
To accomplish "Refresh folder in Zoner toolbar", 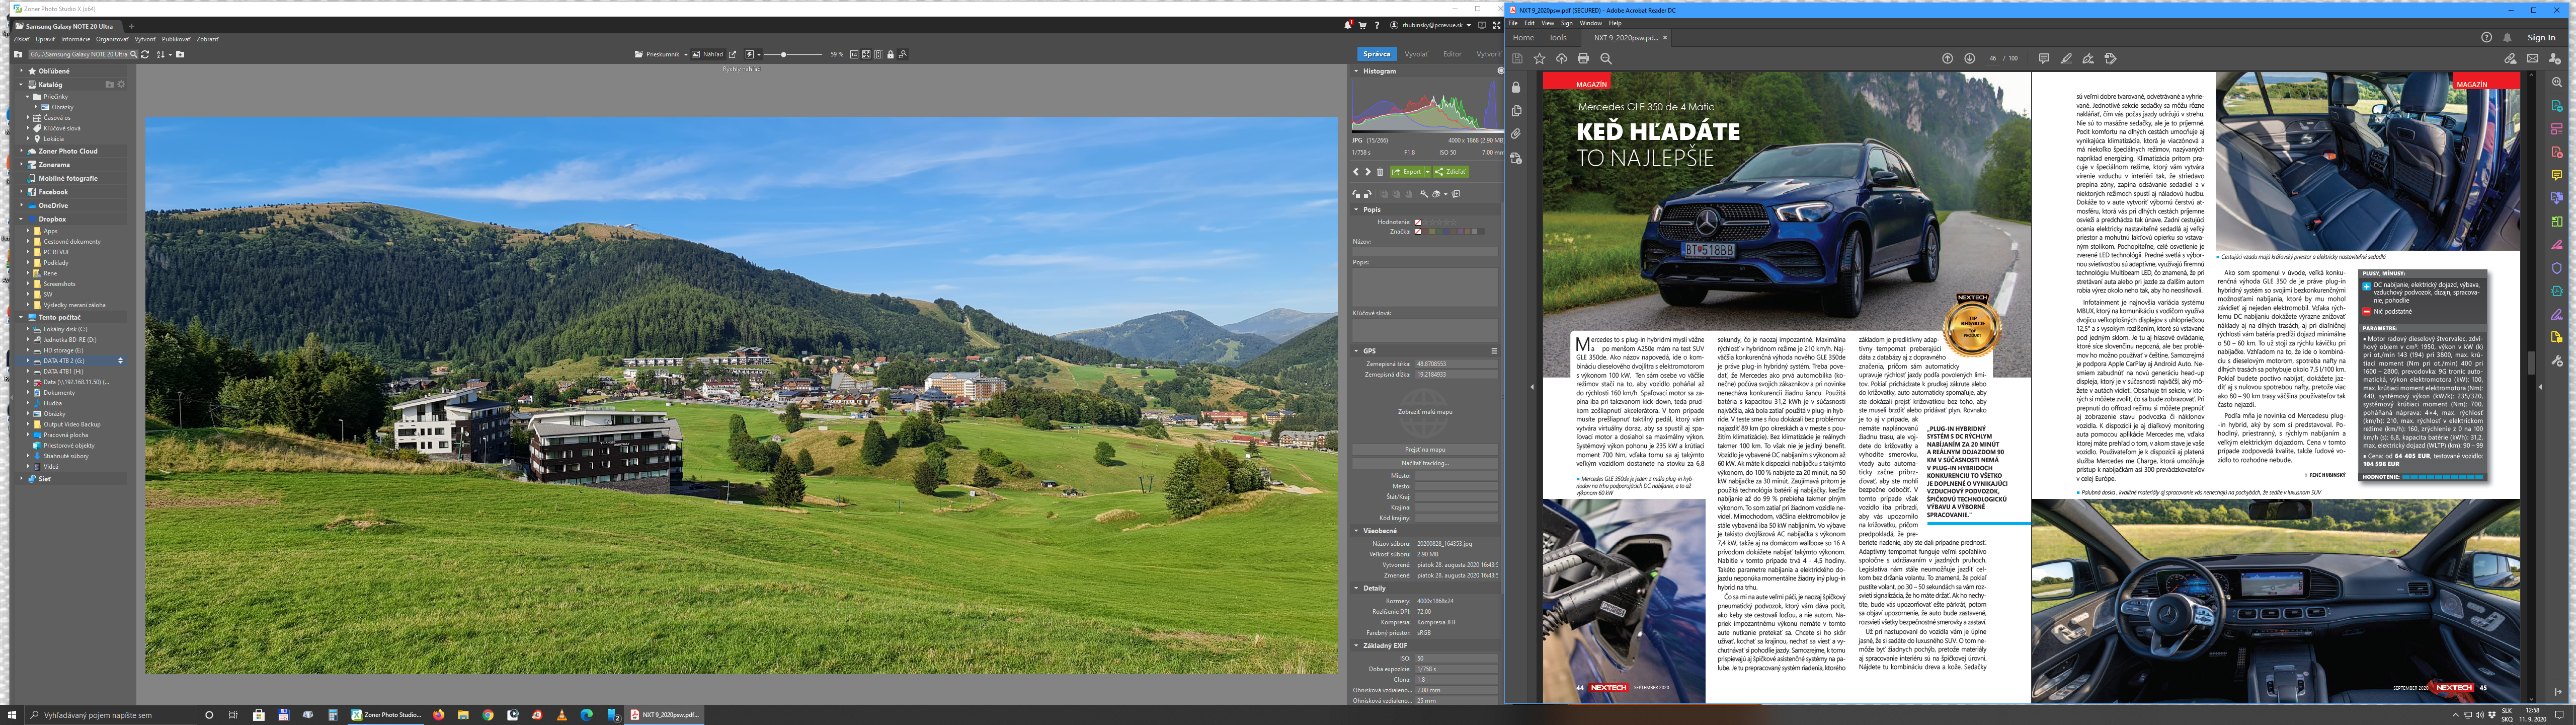I will point(145,54).
